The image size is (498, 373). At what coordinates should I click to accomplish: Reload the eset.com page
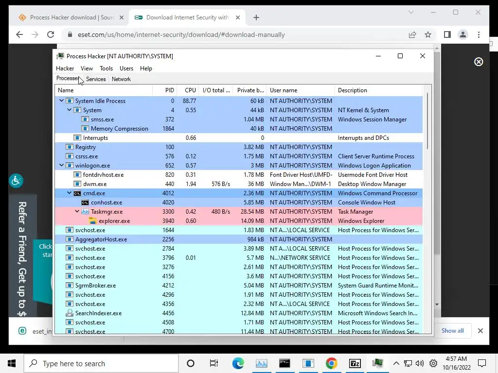[51, 34]
